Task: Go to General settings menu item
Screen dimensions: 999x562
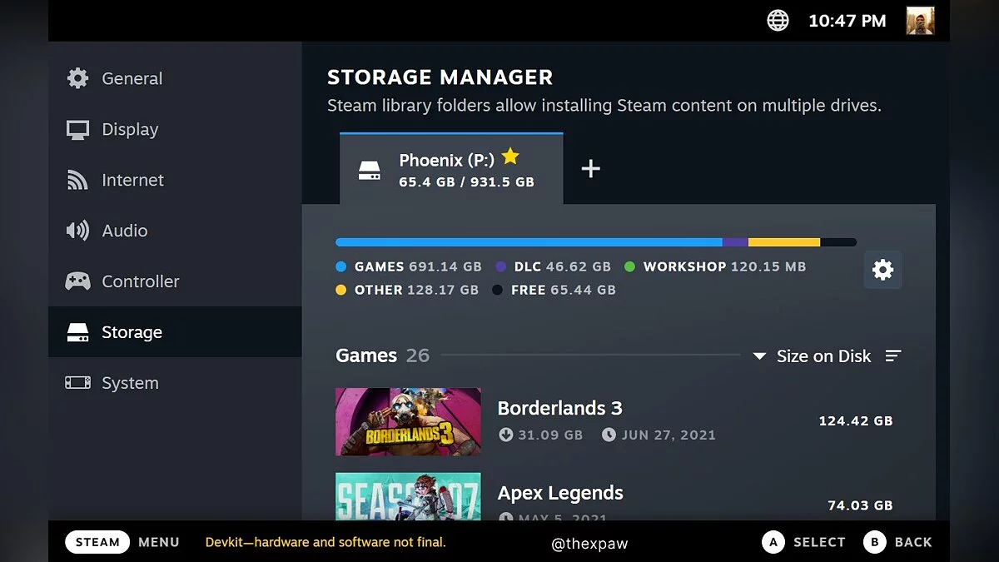Action: point(175,78)
